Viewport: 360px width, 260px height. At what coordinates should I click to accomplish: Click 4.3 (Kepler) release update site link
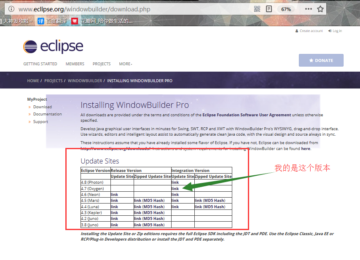coord(114,213)
